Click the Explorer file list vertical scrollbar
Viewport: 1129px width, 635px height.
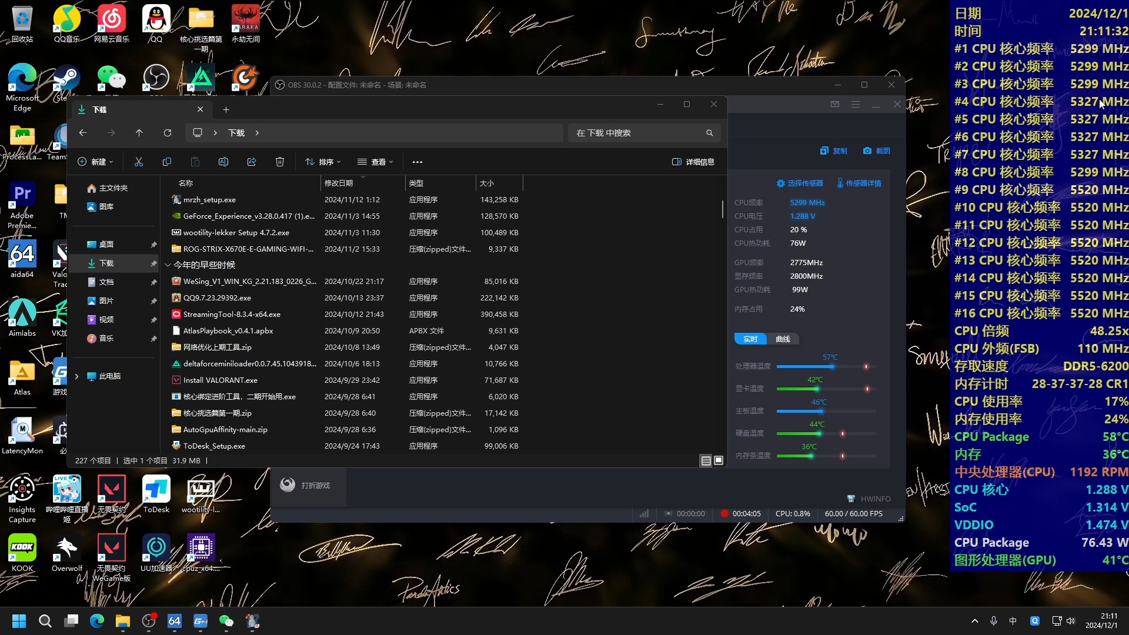point(723,209)
